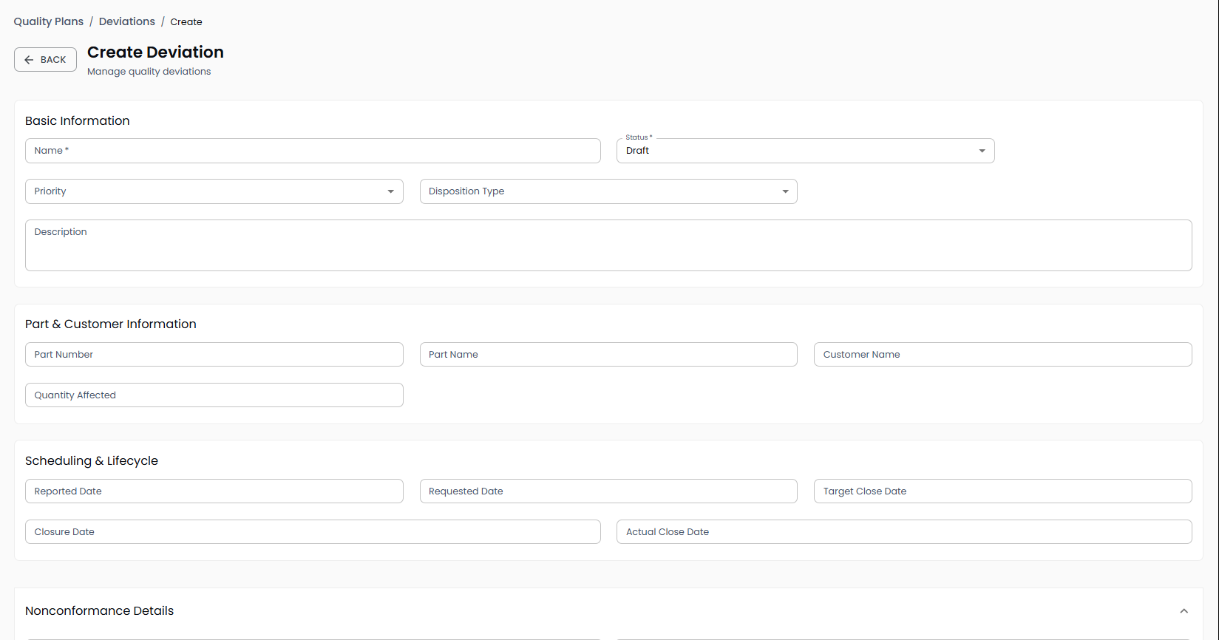
Task: Collapse Nonconformance Details with chevron icon
Action: point(1184,611)
